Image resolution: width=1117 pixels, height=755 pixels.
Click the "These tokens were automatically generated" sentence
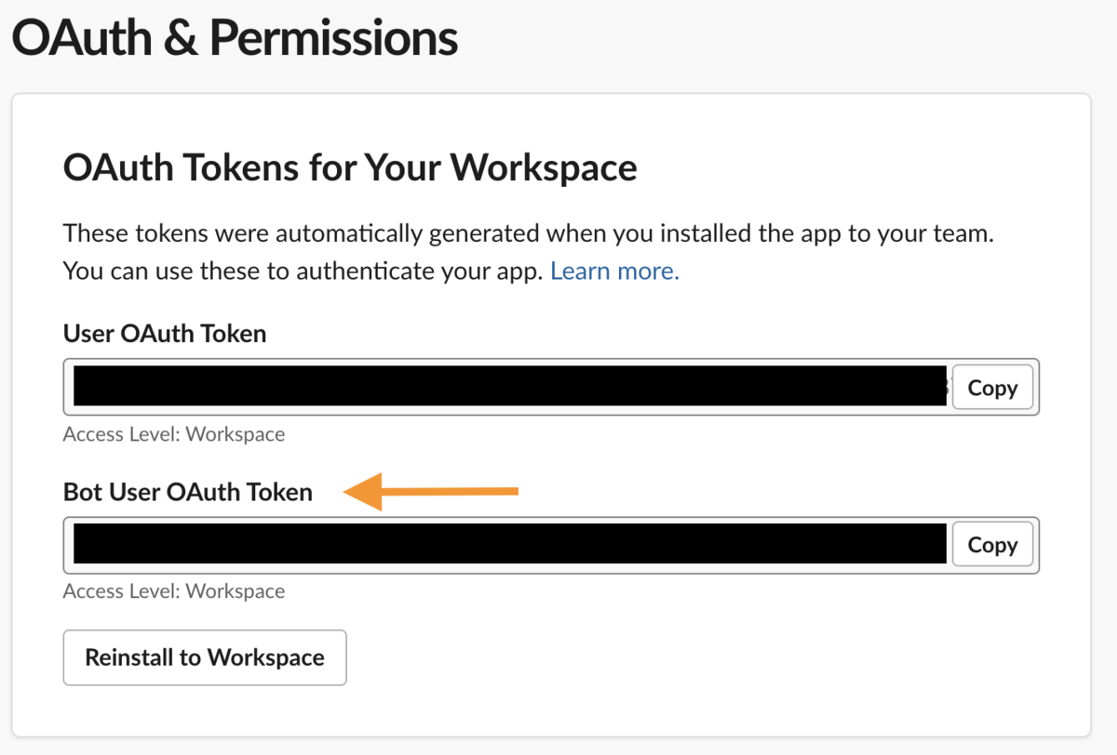pyautogui.click(x=529, y=232)
